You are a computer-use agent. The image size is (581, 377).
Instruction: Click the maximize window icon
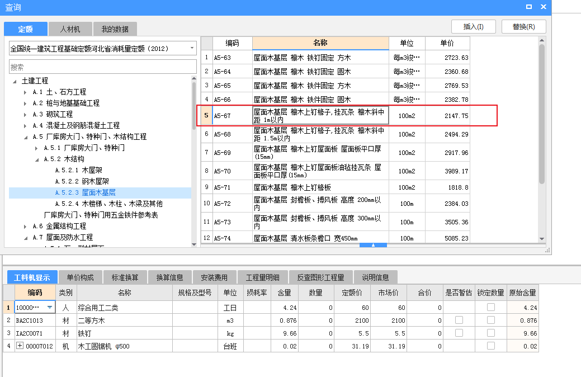point(529,7)
